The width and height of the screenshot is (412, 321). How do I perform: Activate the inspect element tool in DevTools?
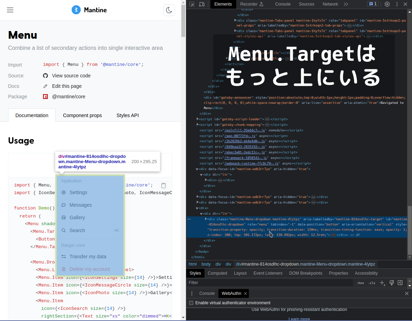[191, 4]
